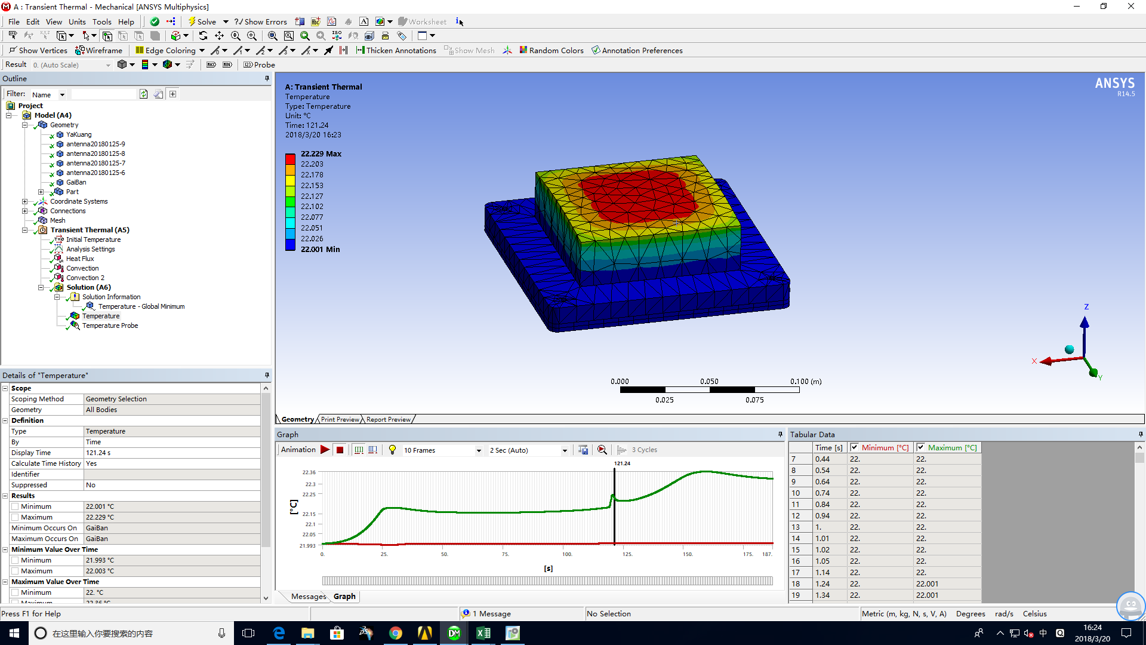The width and height of the screenshot is (1146, 645).
Task: Switch to the Print Preview tab
Action: tap(340, 419)
